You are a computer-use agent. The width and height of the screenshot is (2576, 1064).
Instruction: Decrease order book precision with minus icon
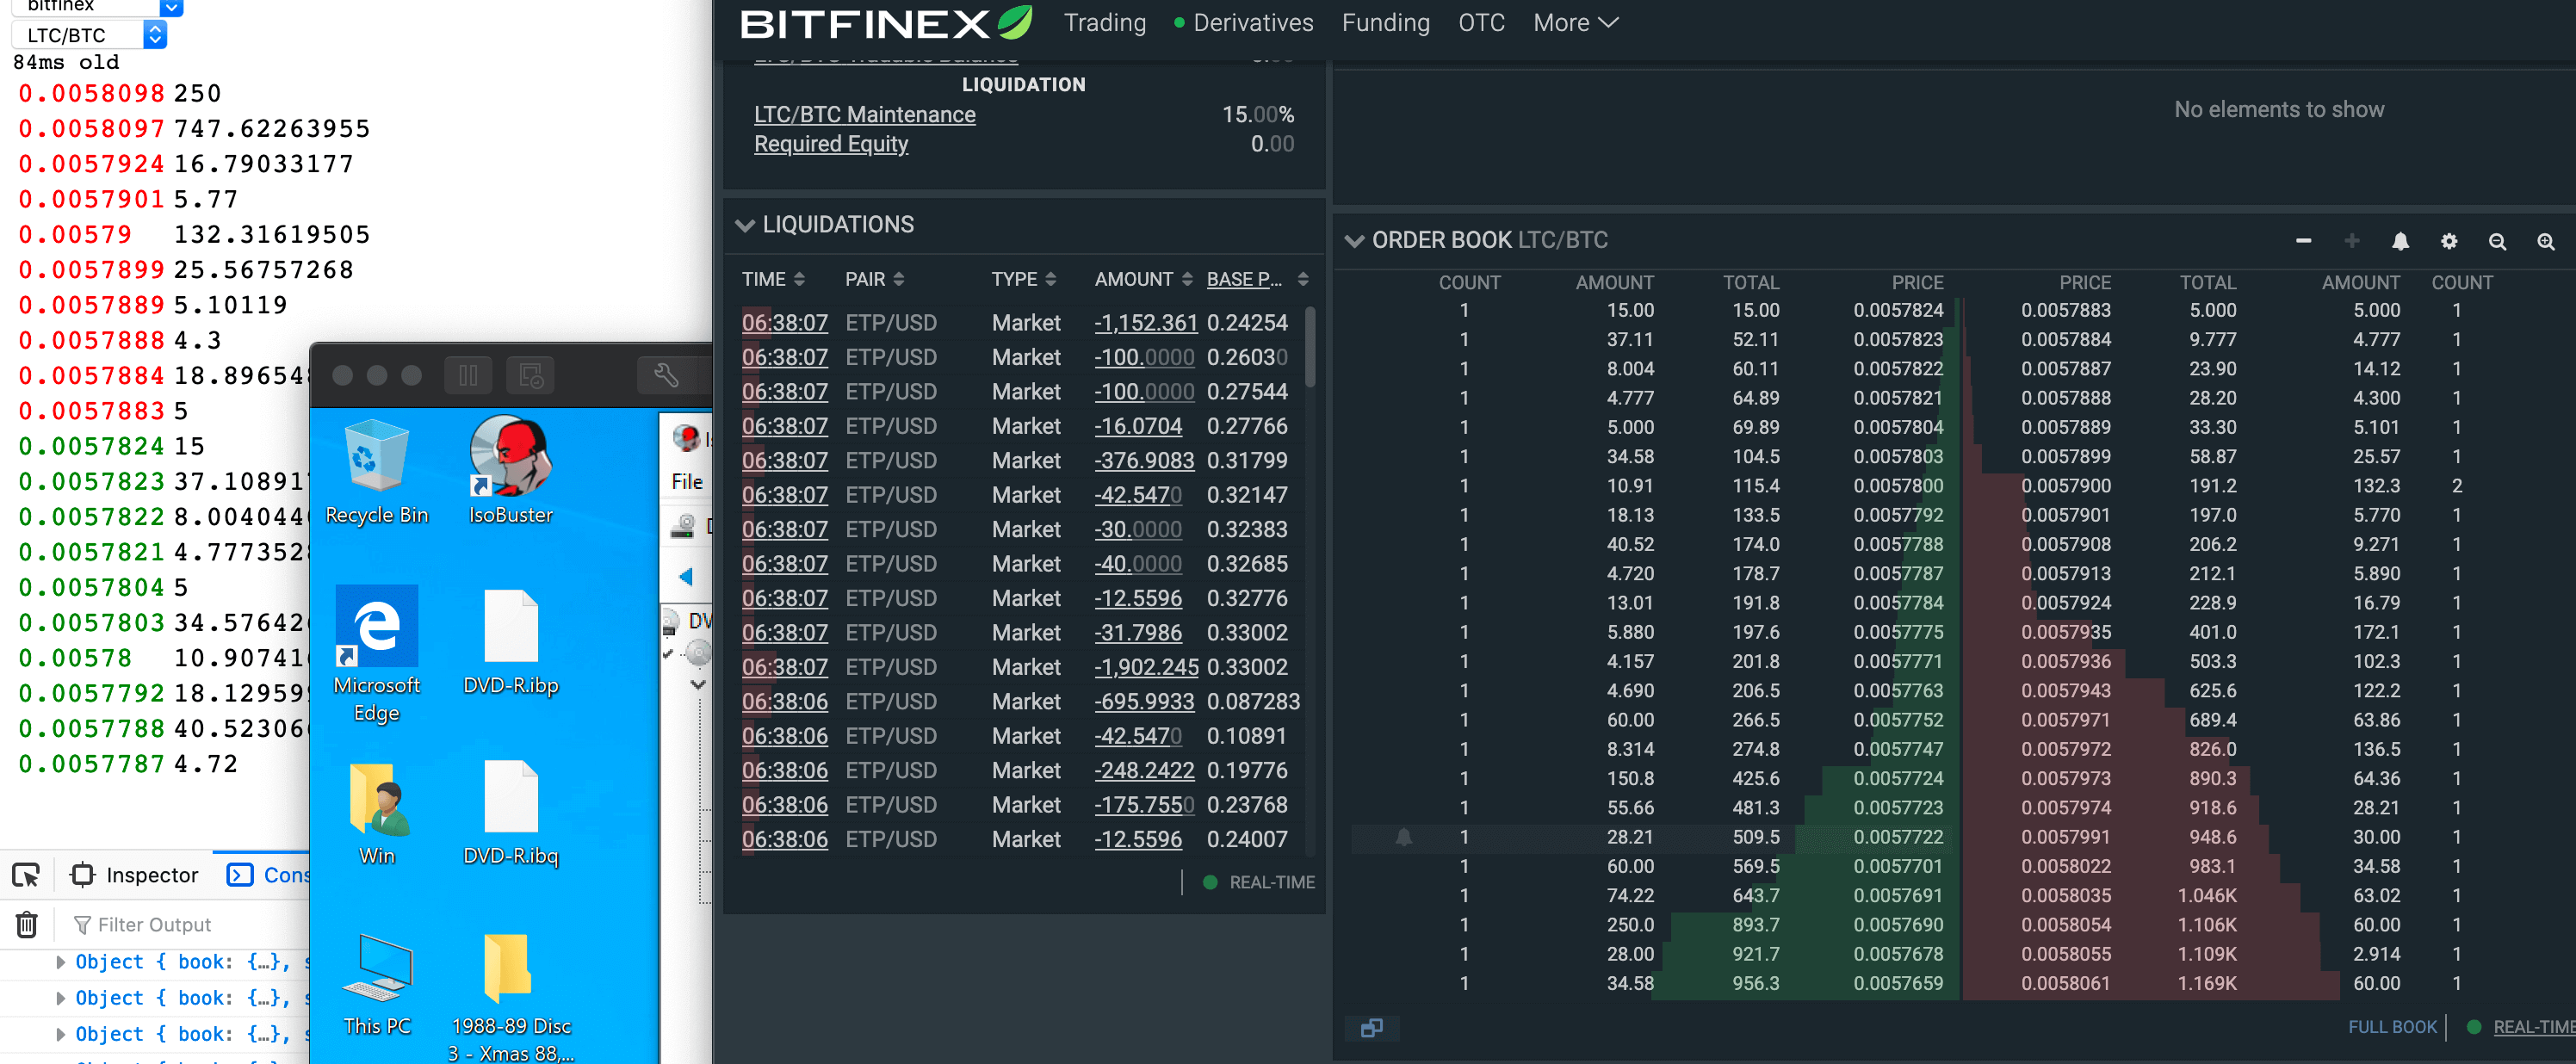[2303, 241]
